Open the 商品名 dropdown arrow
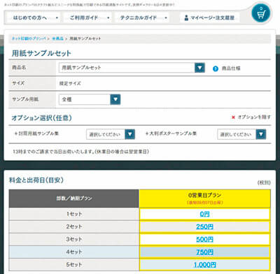The width and height of the screenshot is (280, 274). point(199,68)
